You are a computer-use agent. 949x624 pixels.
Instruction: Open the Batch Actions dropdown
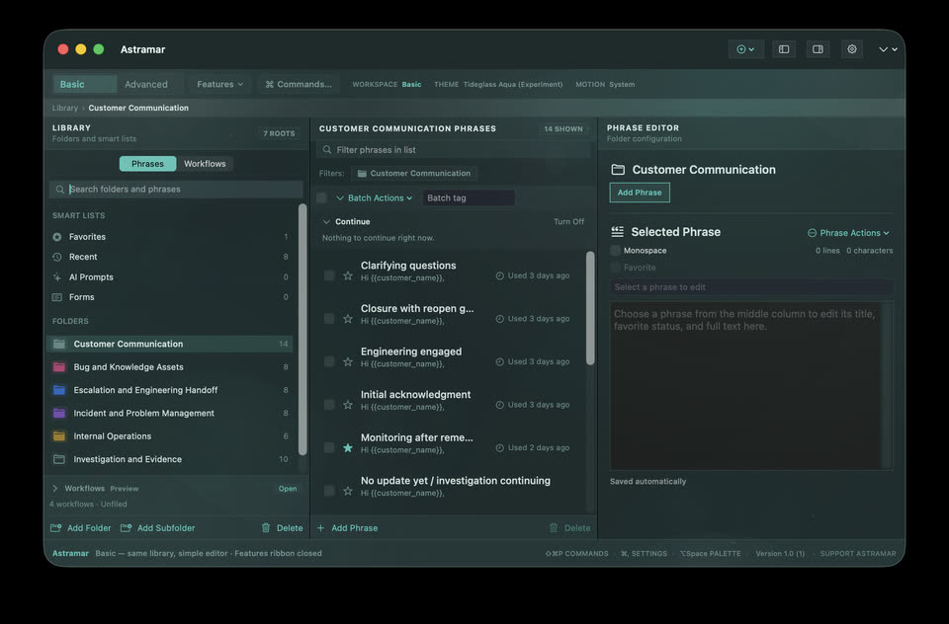tap(374, 197)
